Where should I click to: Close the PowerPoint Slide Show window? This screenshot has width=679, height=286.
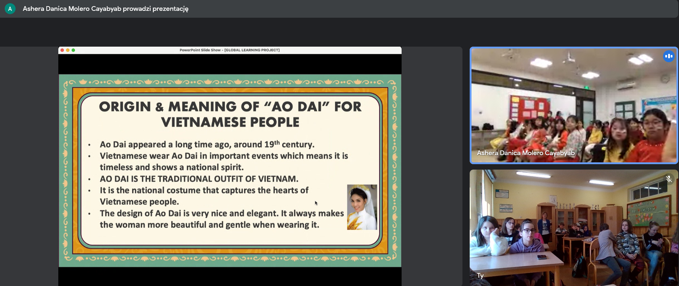[x=62, y=50]
